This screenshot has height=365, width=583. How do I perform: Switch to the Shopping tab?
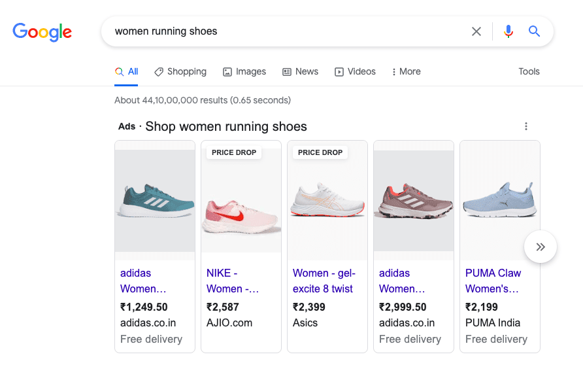(180, 72)
